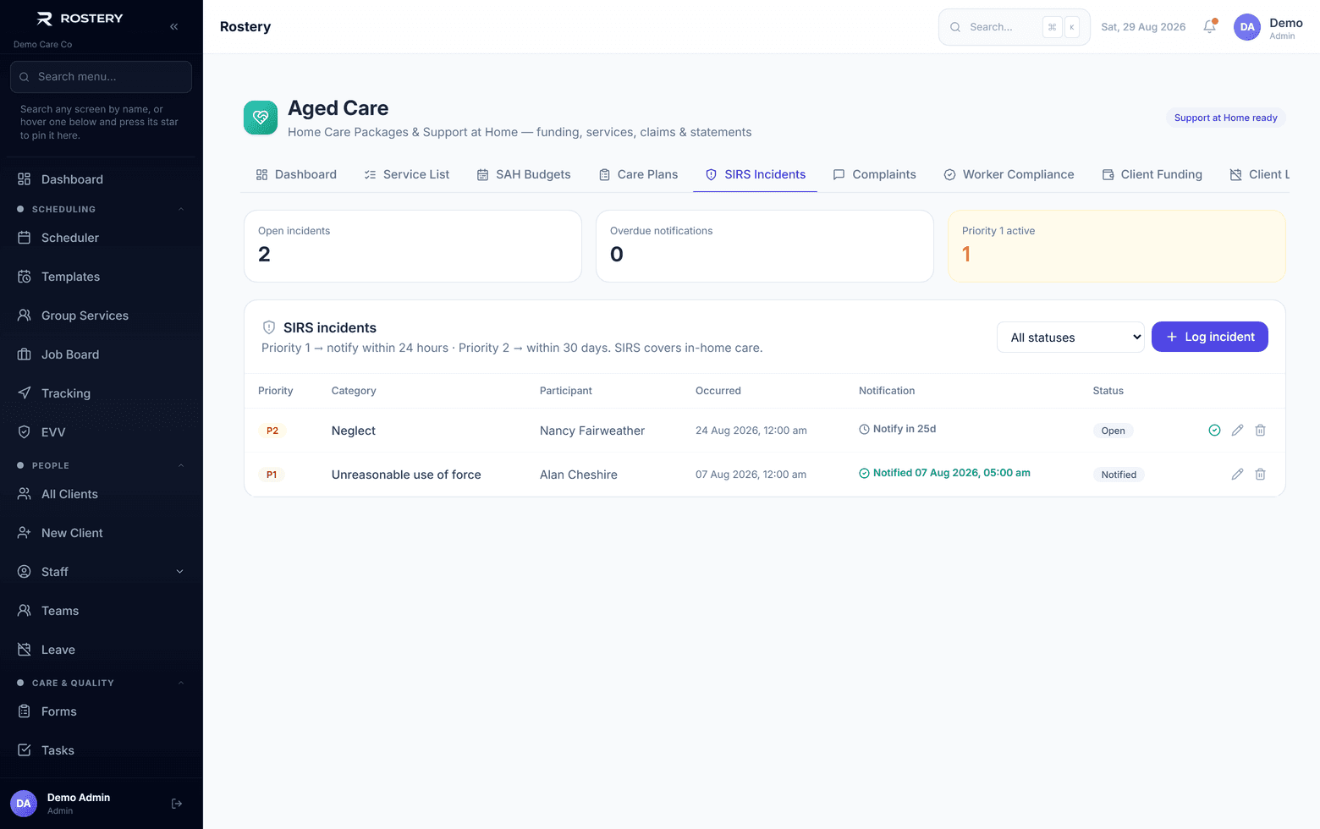Screen dimensions: 1320x829
Task: Open the Aged Care Dashboard tab
Action: coord(296,174)
